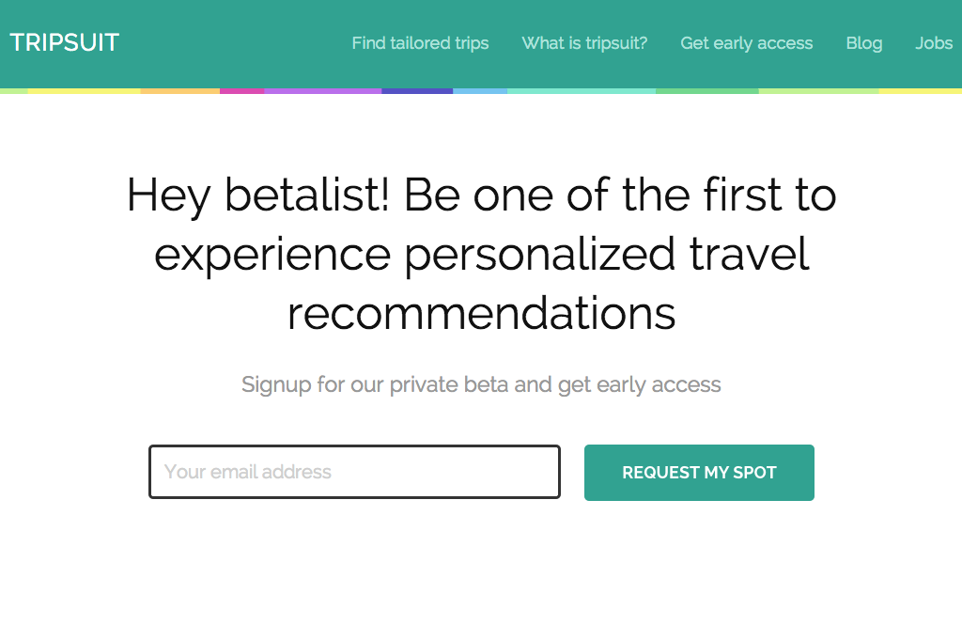Open the Find tailored trips page
The image size is (962, 625).
pyautogui.click(x=420, y=43)
